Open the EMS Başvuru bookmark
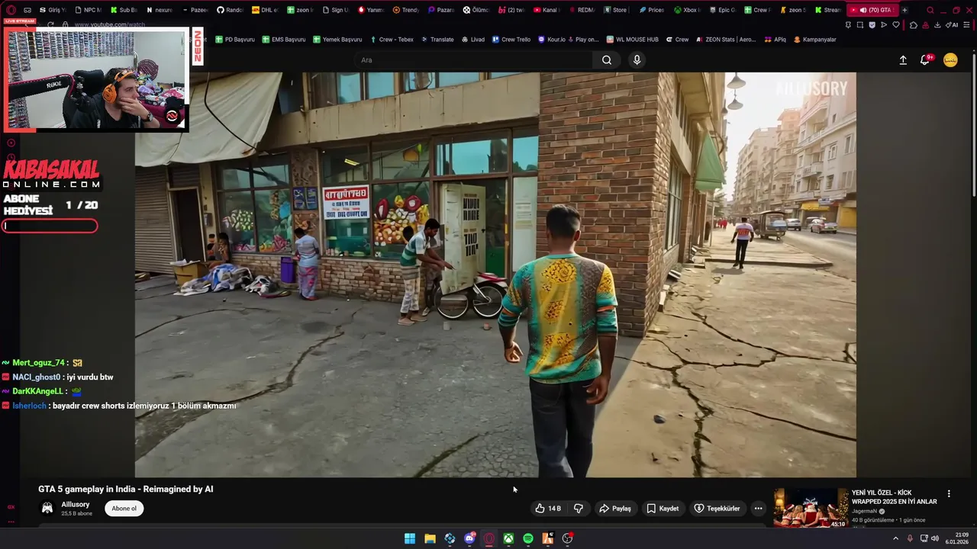 point(283,39)
